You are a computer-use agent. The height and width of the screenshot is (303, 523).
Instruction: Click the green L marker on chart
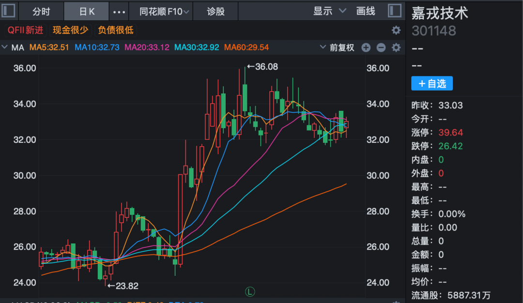point(250,291)
